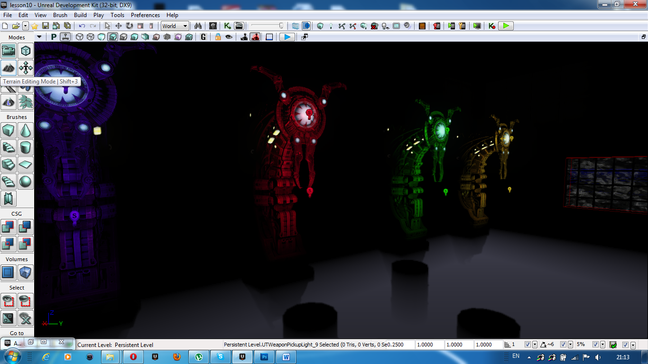Maximize viewport restore icon
The height and width of the screenshot is (364, 648).
coord(644,36)
